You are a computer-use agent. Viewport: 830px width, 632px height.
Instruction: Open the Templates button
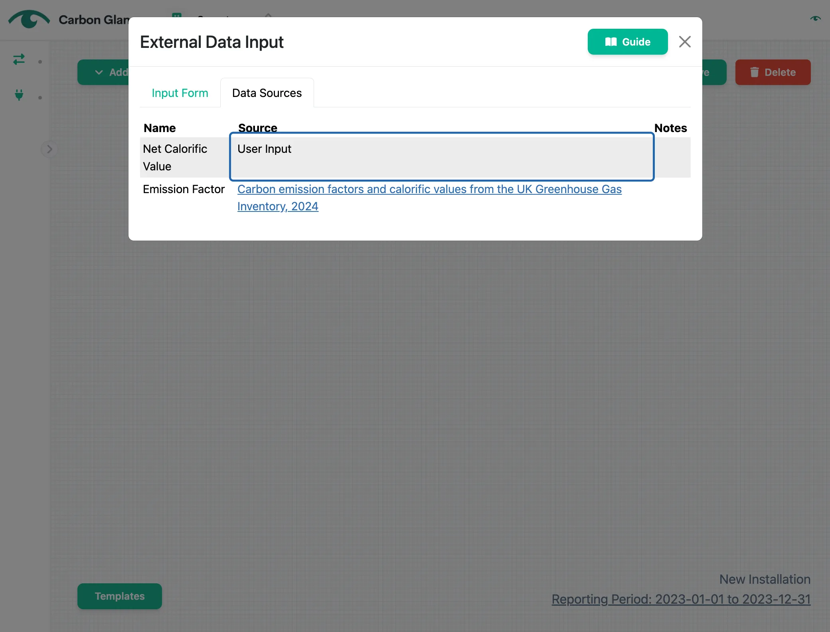point(120,596)
